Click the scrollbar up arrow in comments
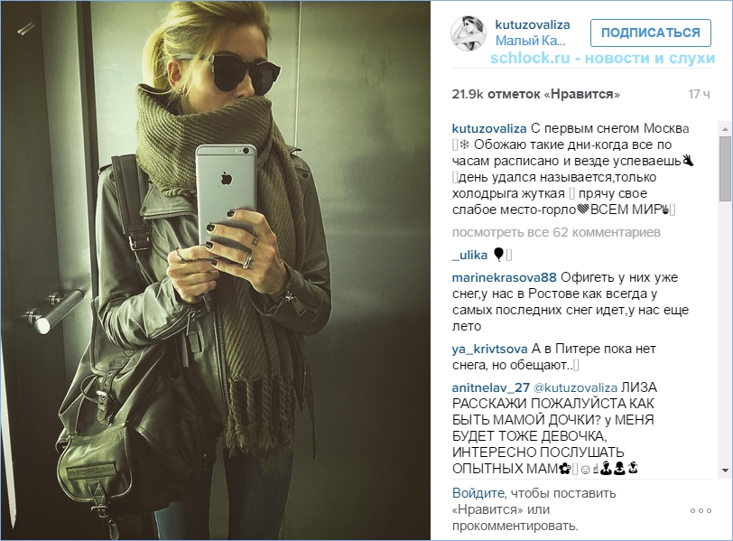The image size is (733, 541). click(725, 128)
